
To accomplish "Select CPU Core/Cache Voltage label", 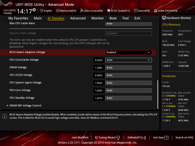I will [24, 60].
